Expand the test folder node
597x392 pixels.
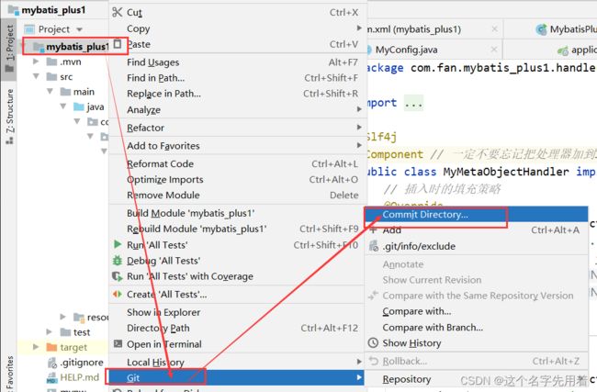(x=49, y=331)
